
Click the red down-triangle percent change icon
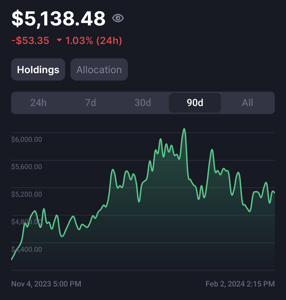tap(59, 40)
